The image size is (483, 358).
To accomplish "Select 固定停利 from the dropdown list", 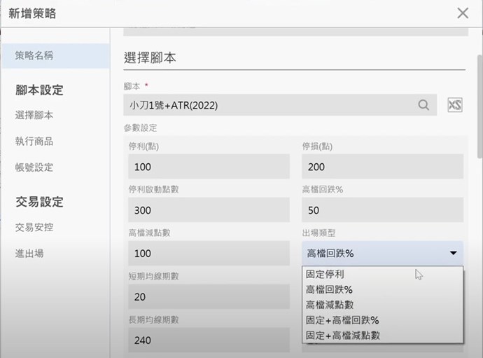I will pos(325,275).
